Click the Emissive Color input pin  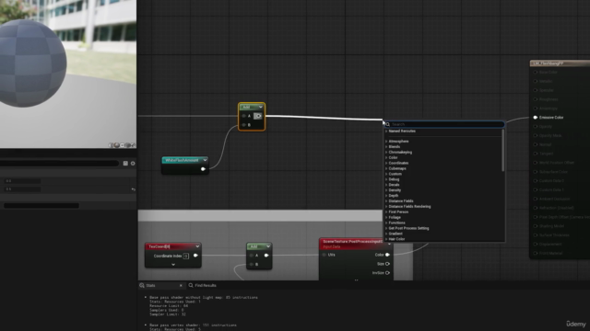click(535, 118)
